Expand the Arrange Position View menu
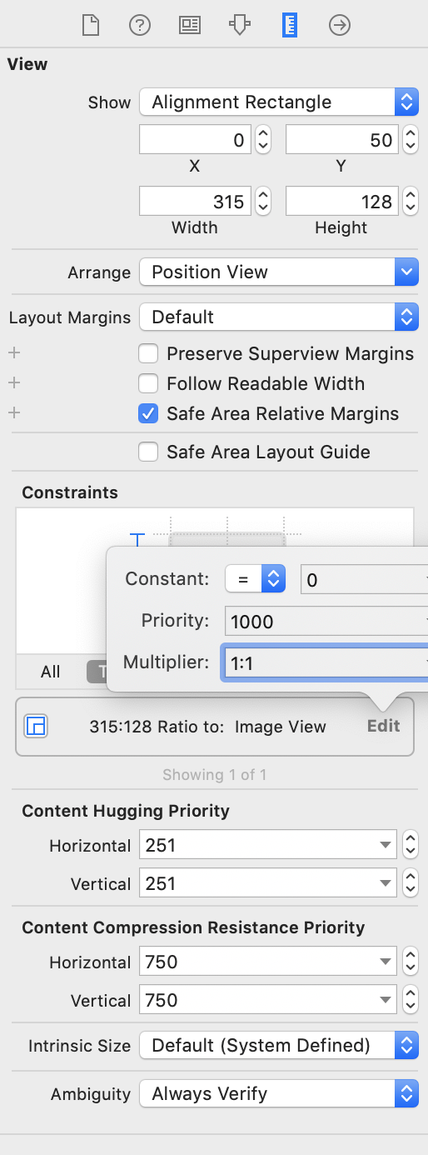Image resolution: width=428 pixels, height=1155 pixels. [x=279, y=272]
